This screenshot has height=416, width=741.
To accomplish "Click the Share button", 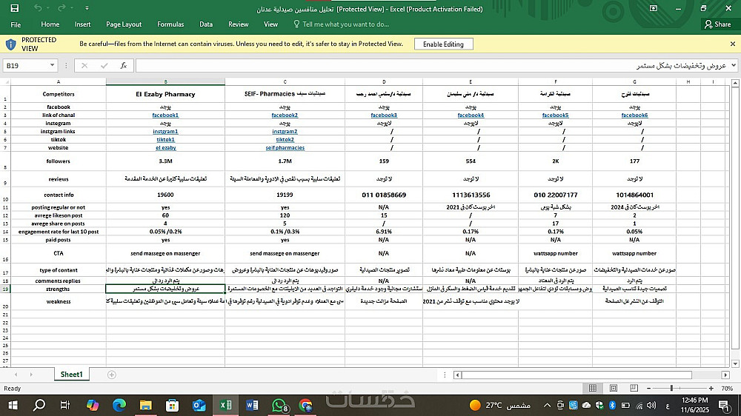I will [718, 24].
